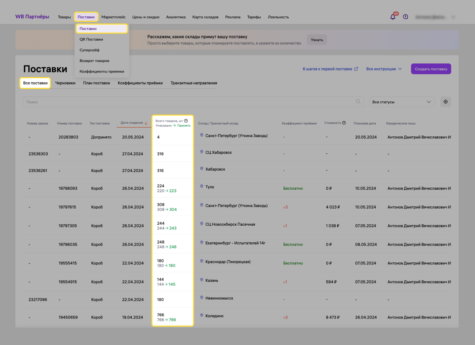Open the Все статусы dropdown
Image resolution: width=475 pixels, height=345 pixels.
click(x=402, y=102)
